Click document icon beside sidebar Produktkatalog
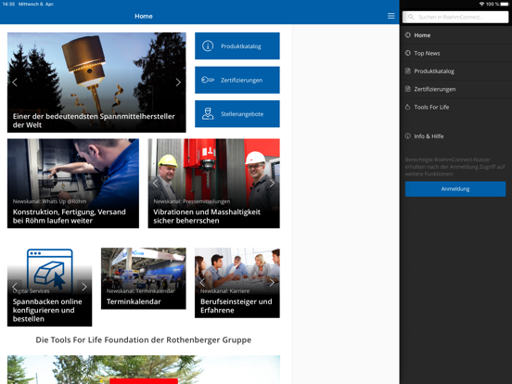 click(407, 70)
